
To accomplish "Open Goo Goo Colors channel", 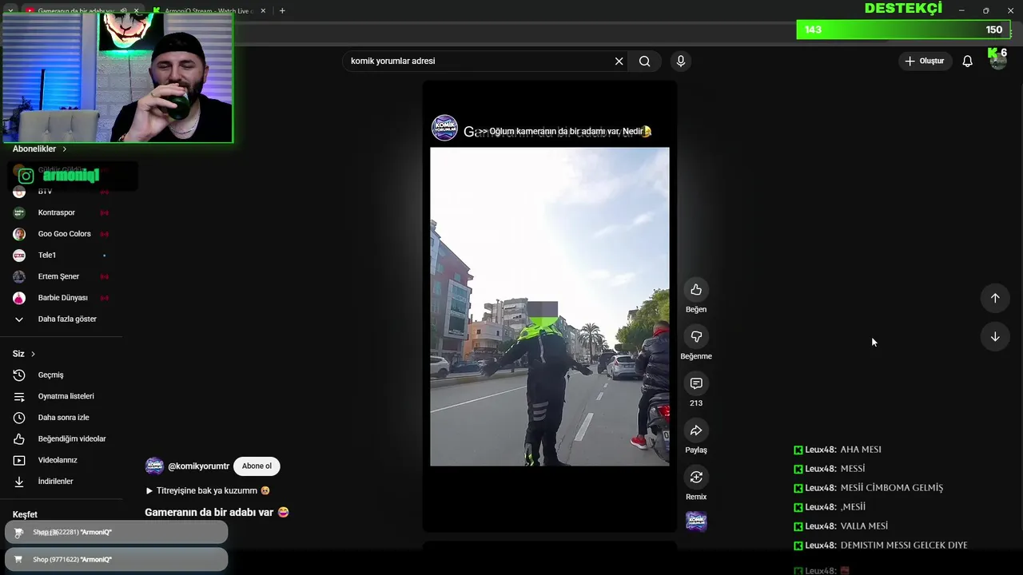I will point(63,234).
